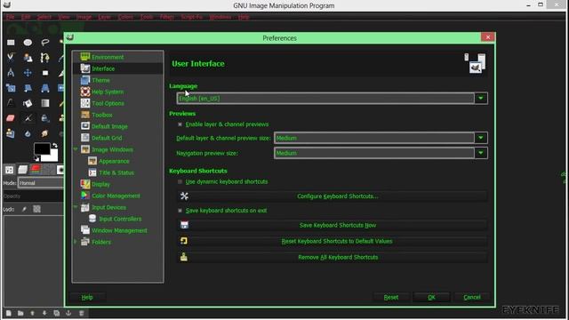Image resolution: width=569 pixels, height=320 pixels.
Task: Open the Layer menu
Action: click(x=105, y=17)
